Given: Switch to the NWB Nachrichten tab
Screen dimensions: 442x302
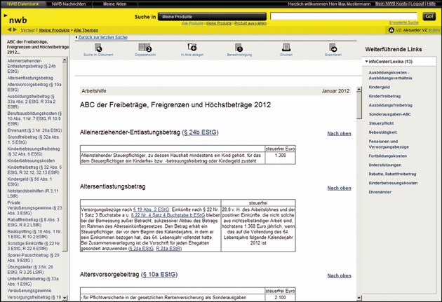Looking at the screenshot, I should [69, 4].
